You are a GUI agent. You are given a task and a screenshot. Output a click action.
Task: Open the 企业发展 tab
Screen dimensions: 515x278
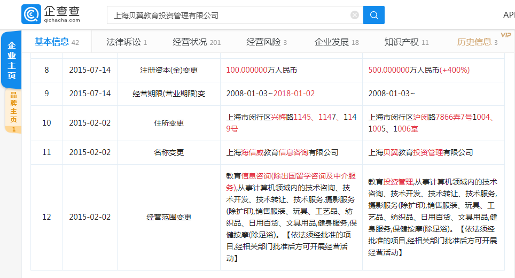pyautogui.click(x=337, y=42)
